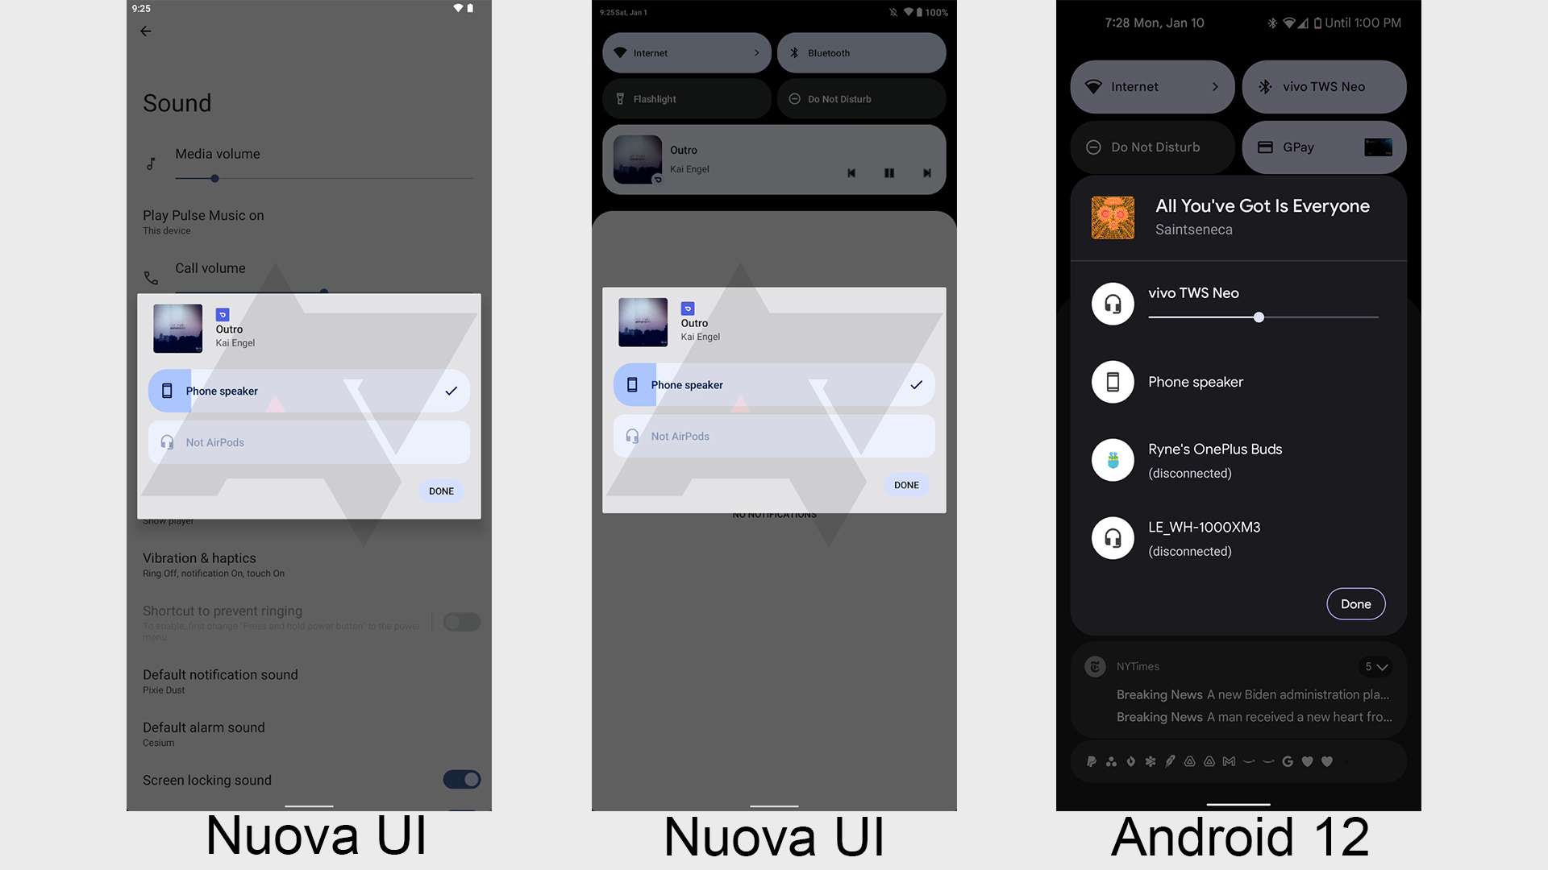Tap the LE_WH-1000XM3 headphones icon

tap(1112, 537)
